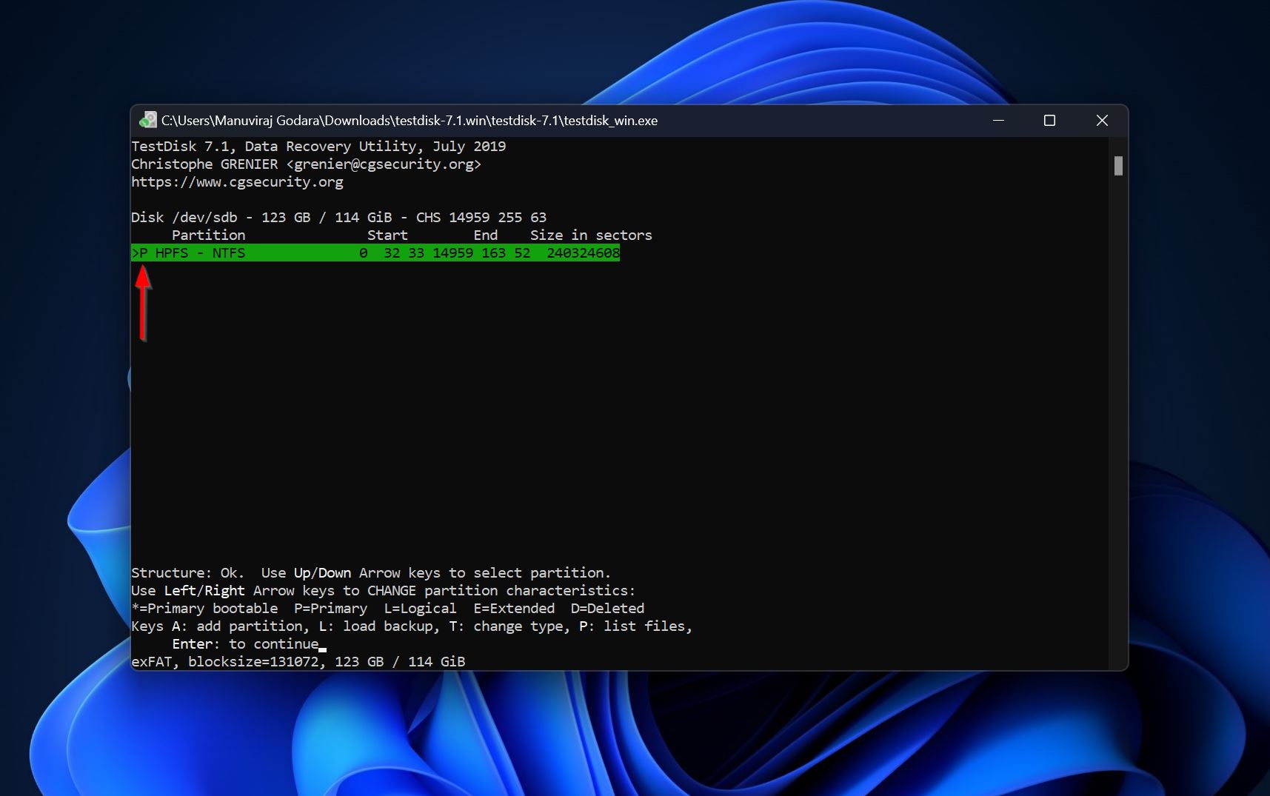Maximize the TestDisk console window
Viewport: 1270px width, 796px height.
(1049, 120)
